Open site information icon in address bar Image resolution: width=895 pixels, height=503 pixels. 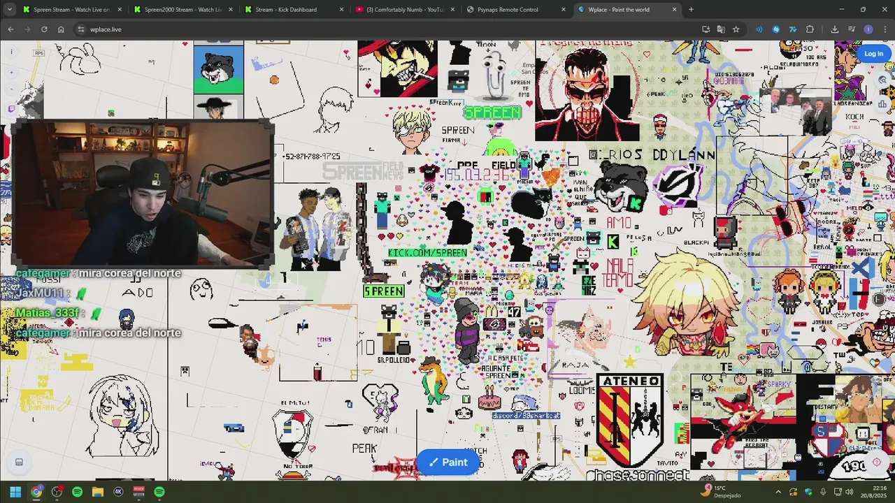[x=81, y=29]
